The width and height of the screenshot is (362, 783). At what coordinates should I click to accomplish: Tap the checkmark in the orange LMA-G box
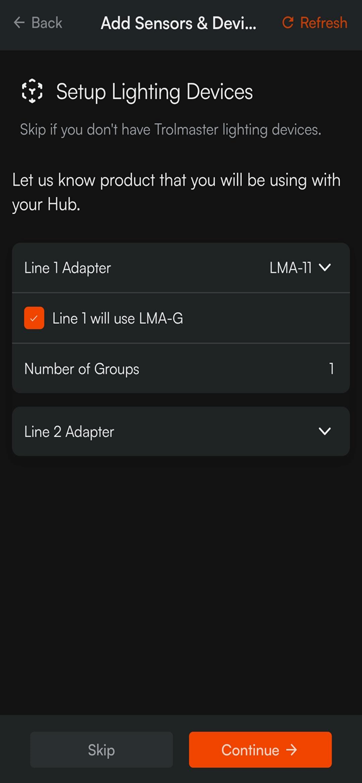click(34, 318)
